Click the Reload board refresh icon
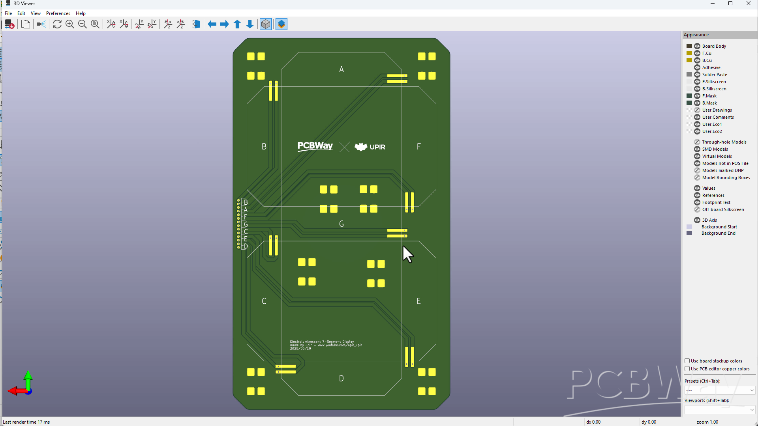Viewport: 758px width, 426px height. click(x=57, y=24)
